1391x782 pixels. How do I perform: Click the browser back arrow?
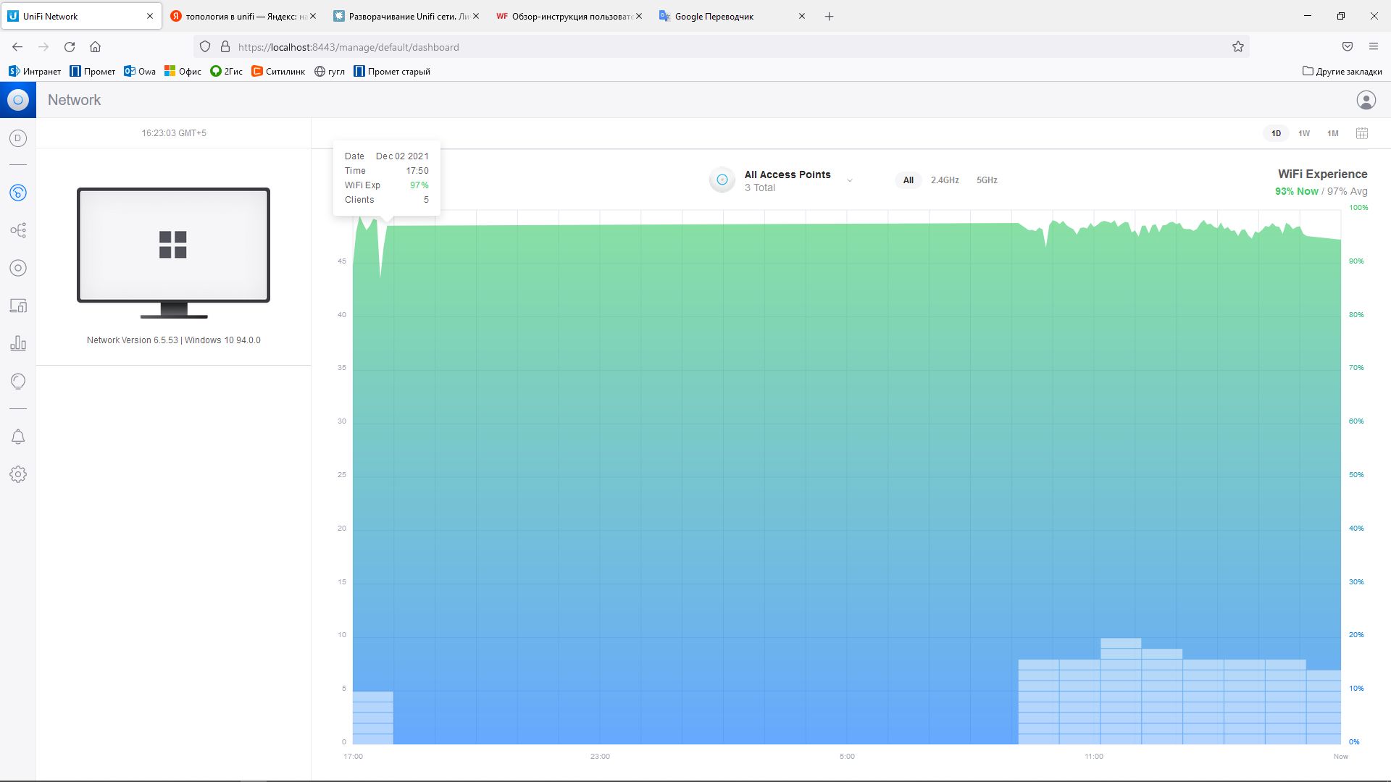coord(17,47)
